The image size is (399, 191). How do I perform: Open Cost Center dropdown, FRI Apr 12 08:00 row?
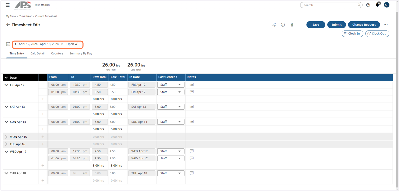point(171,85)
